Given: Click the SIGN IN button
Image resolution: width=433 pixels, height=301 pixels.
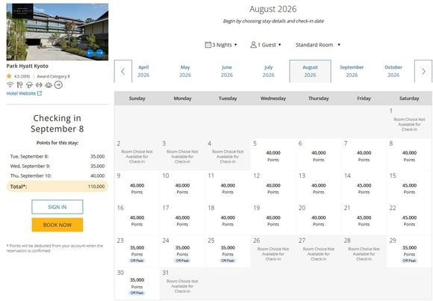Looking at the screenshot, I should click(57, 207).
